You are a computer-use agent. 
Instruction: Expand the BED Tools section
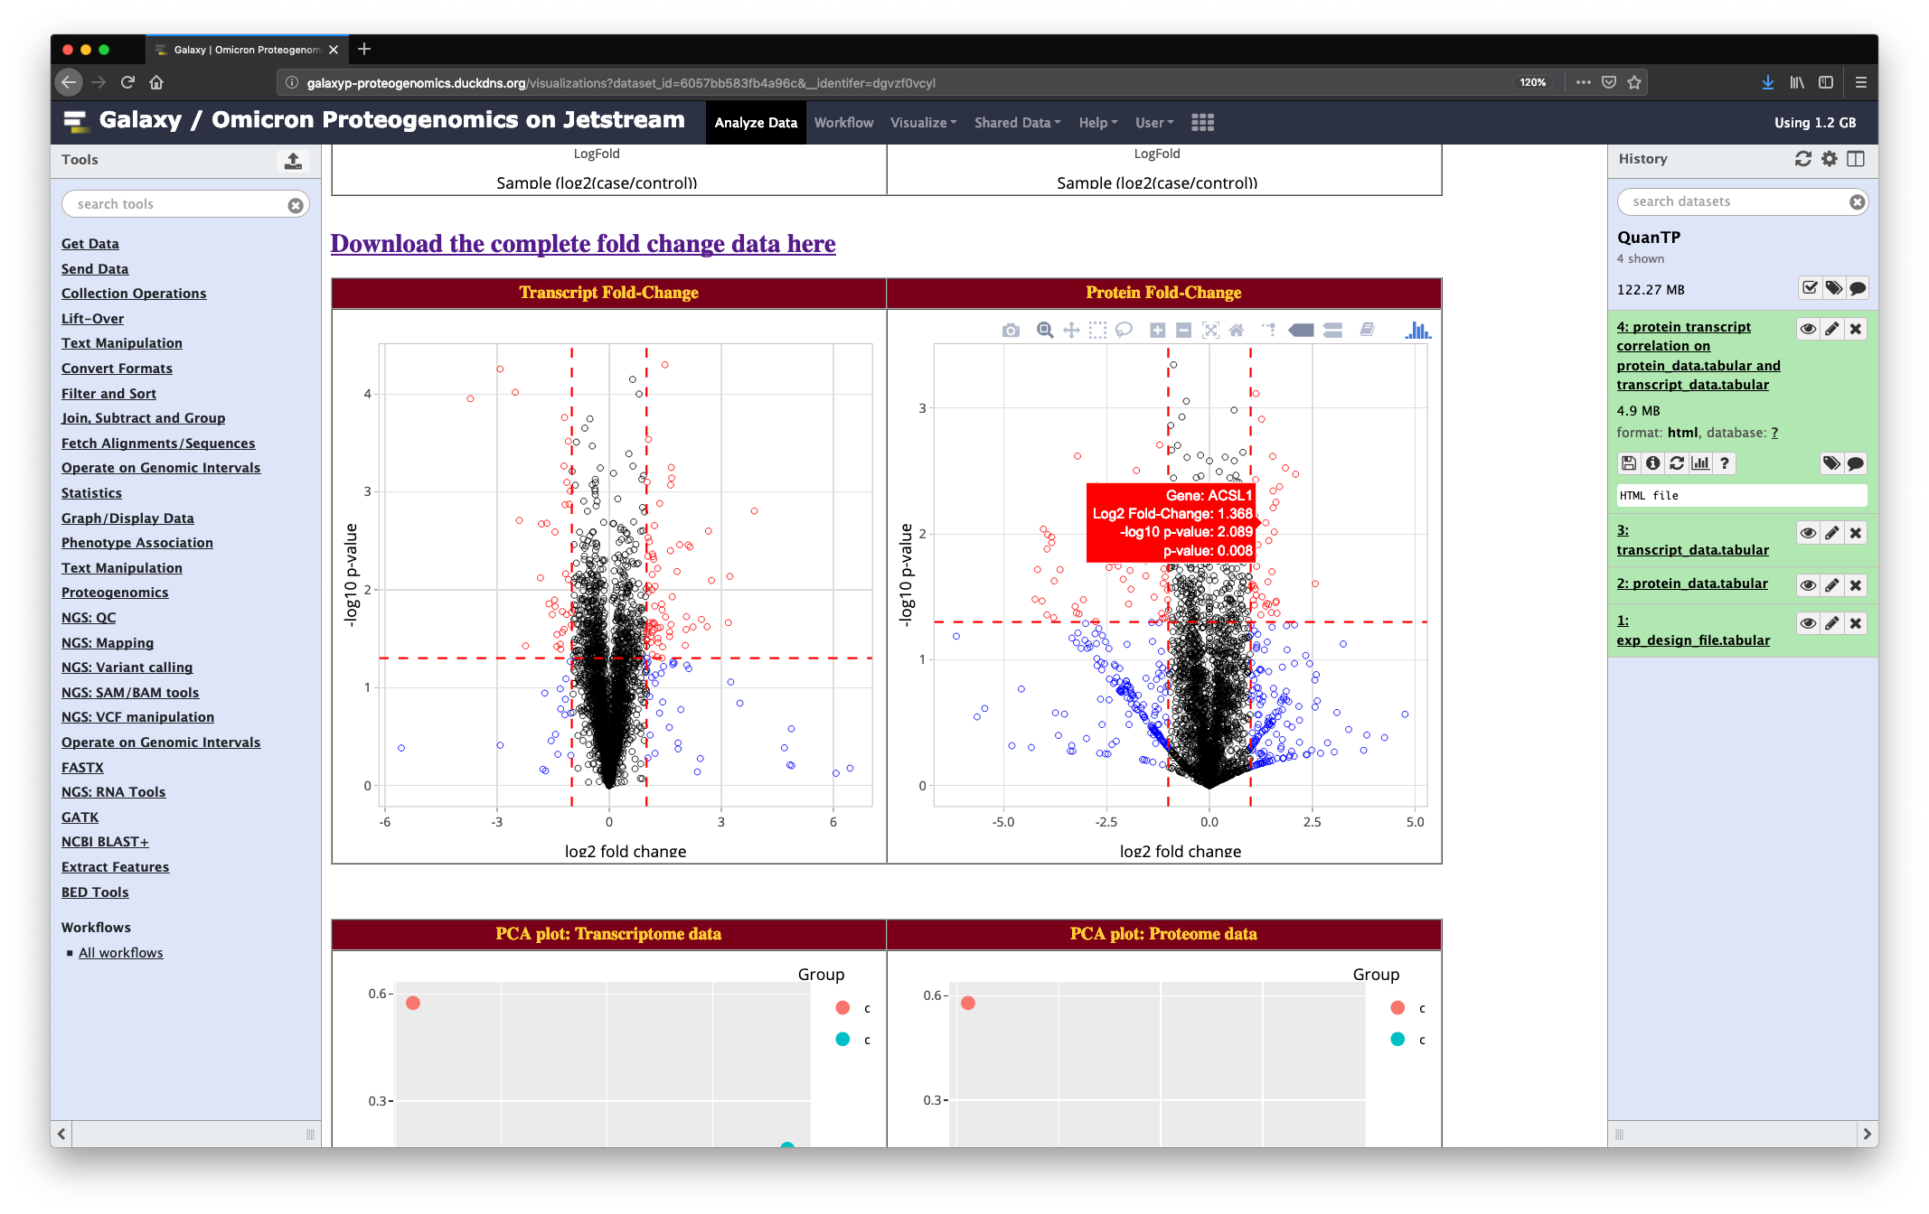point(95,892)
